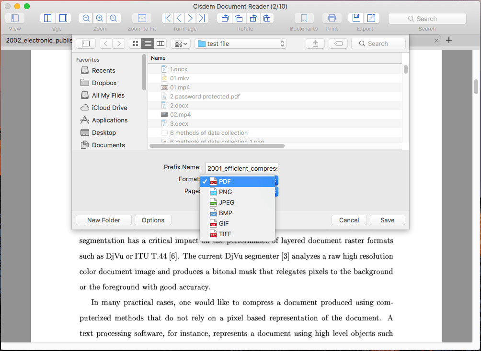Open the 'test file' folder location popup
This screenshot has width=481, height=351.
pyautogui.click(x=240, y=44)
